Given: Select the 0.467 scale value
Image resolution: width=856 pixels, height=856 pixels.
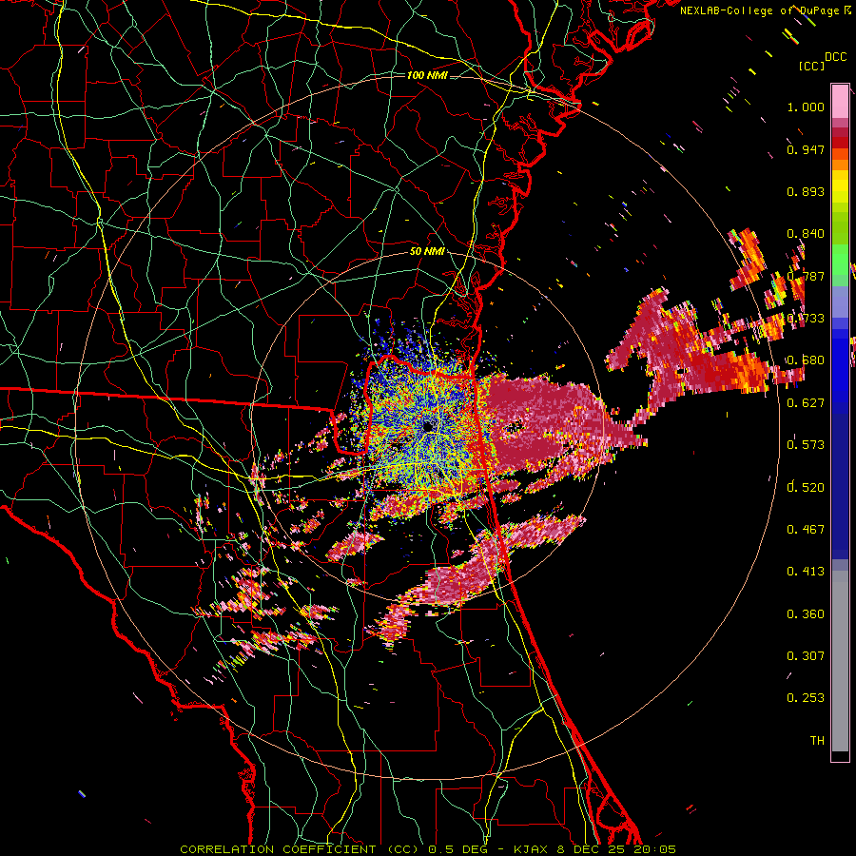Looking at the screenshot, I should pyautogui.click(x=806, y=529).
